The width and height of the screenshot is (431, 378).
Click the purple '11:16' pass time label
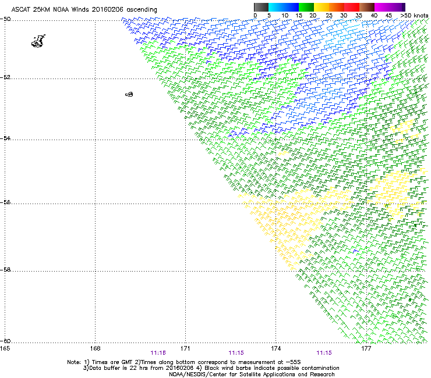[x=158, y=353]
